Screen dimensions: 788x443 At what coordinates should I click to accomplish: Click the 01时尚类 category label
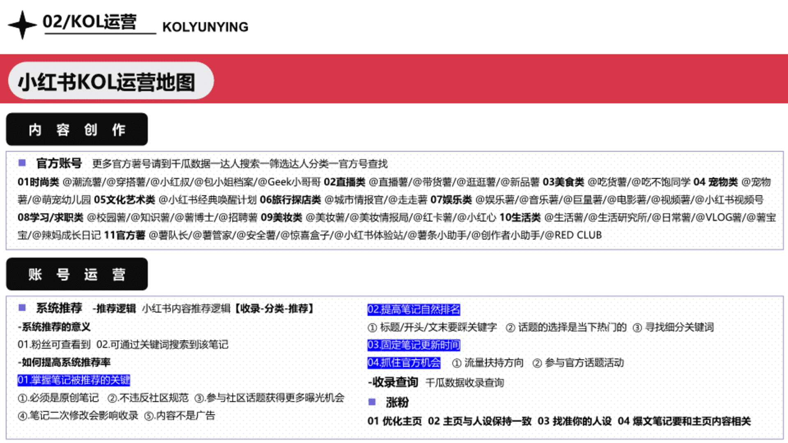(x=38, y=182)
